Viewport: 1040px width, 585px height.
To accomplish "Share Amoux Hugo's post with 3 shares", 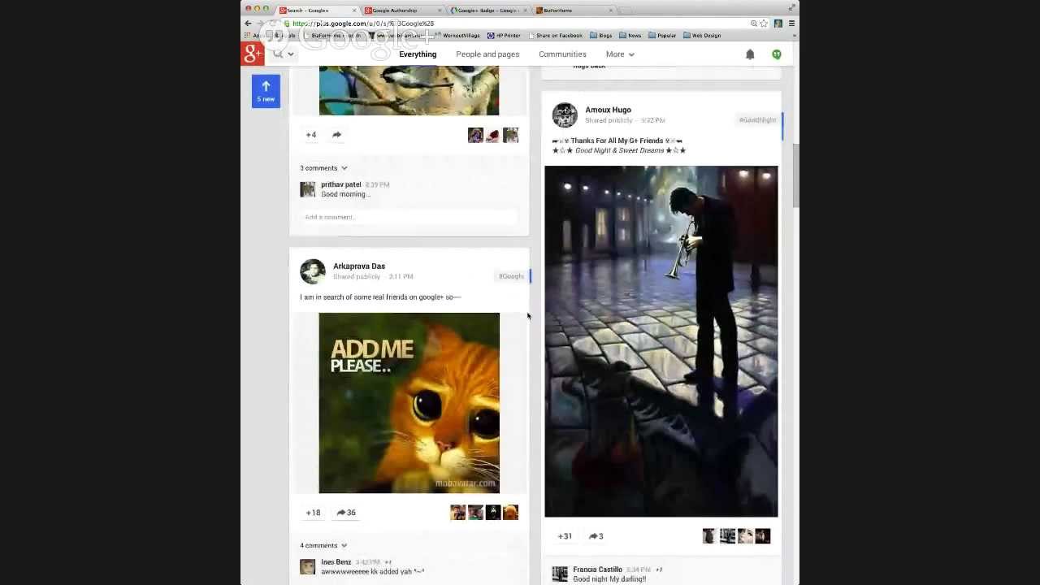I will pyautogui.click(x=596, y=536).
